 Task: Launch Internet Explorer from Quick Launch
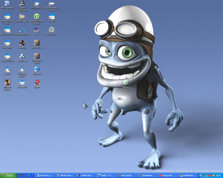pos(29,175)
